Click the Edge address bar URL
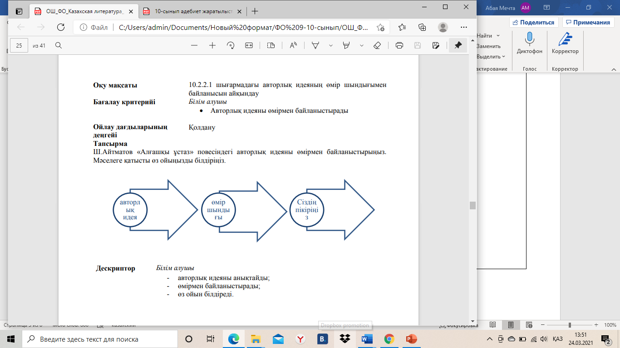This screenshot has height=348, width=620. 243,27
